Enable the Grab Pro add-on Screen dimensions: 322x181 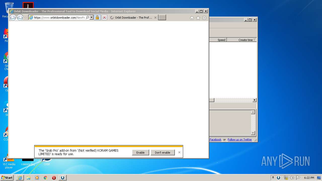pos(140,153)
